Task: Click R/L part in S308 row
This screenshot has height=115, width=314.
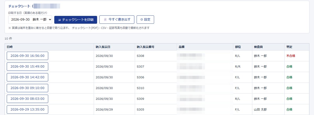Action: (238, 56)
